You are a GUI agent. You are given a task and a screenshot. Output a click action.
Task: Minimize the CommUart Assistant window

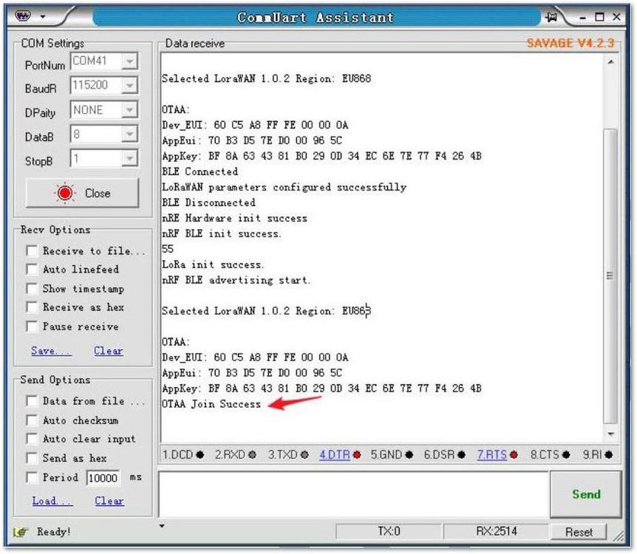coord(582,18)
